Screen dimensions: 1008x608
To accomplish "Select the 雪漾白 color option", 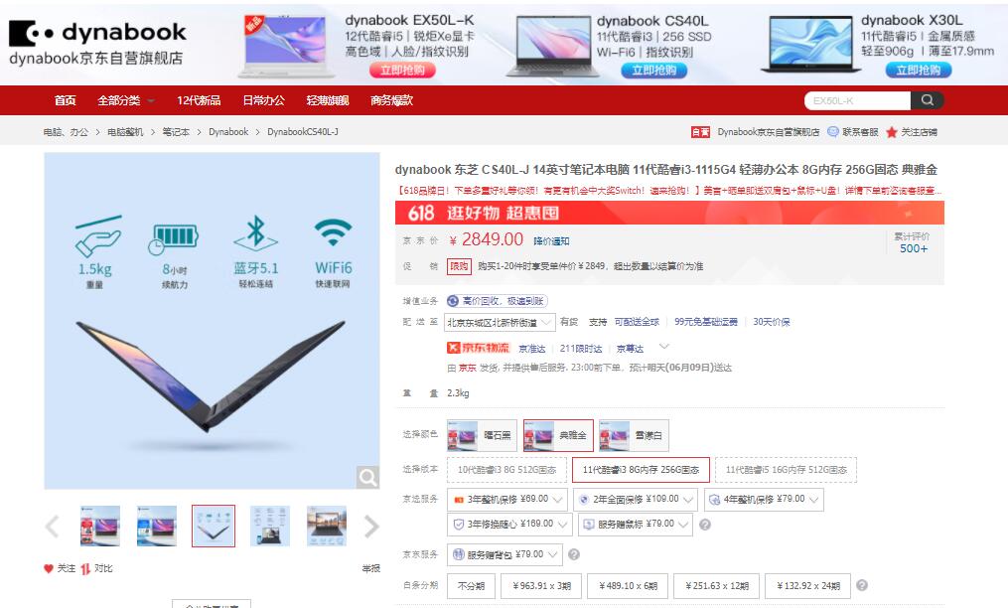I will pos(634,435).
